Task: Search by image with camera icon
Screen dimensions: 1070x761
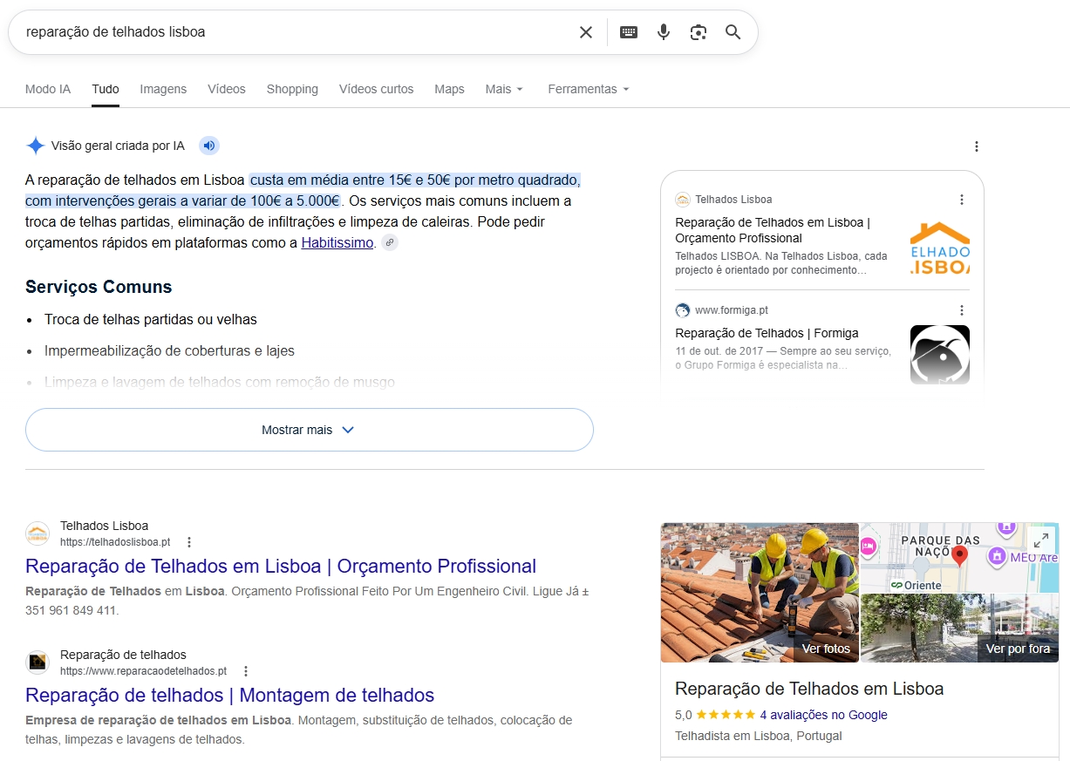Action: 698,32
